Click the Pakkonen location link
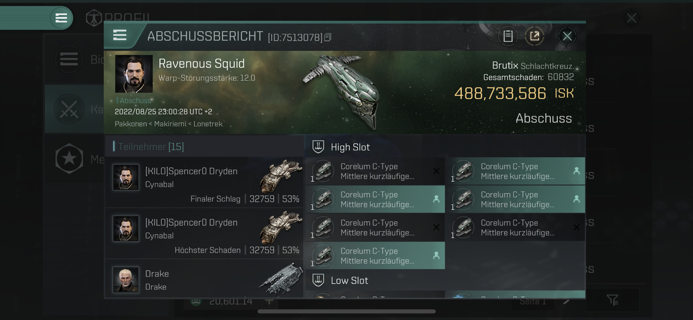Image resolution: width=693 pixels, height=320 pixels. pos(131,124)
